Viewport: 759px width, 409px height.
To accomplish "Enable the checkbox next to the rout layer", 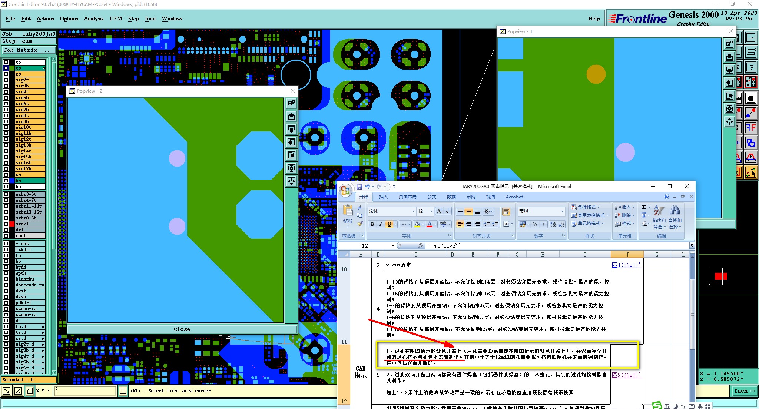I will pyautogui.click(x=6, y=236).
